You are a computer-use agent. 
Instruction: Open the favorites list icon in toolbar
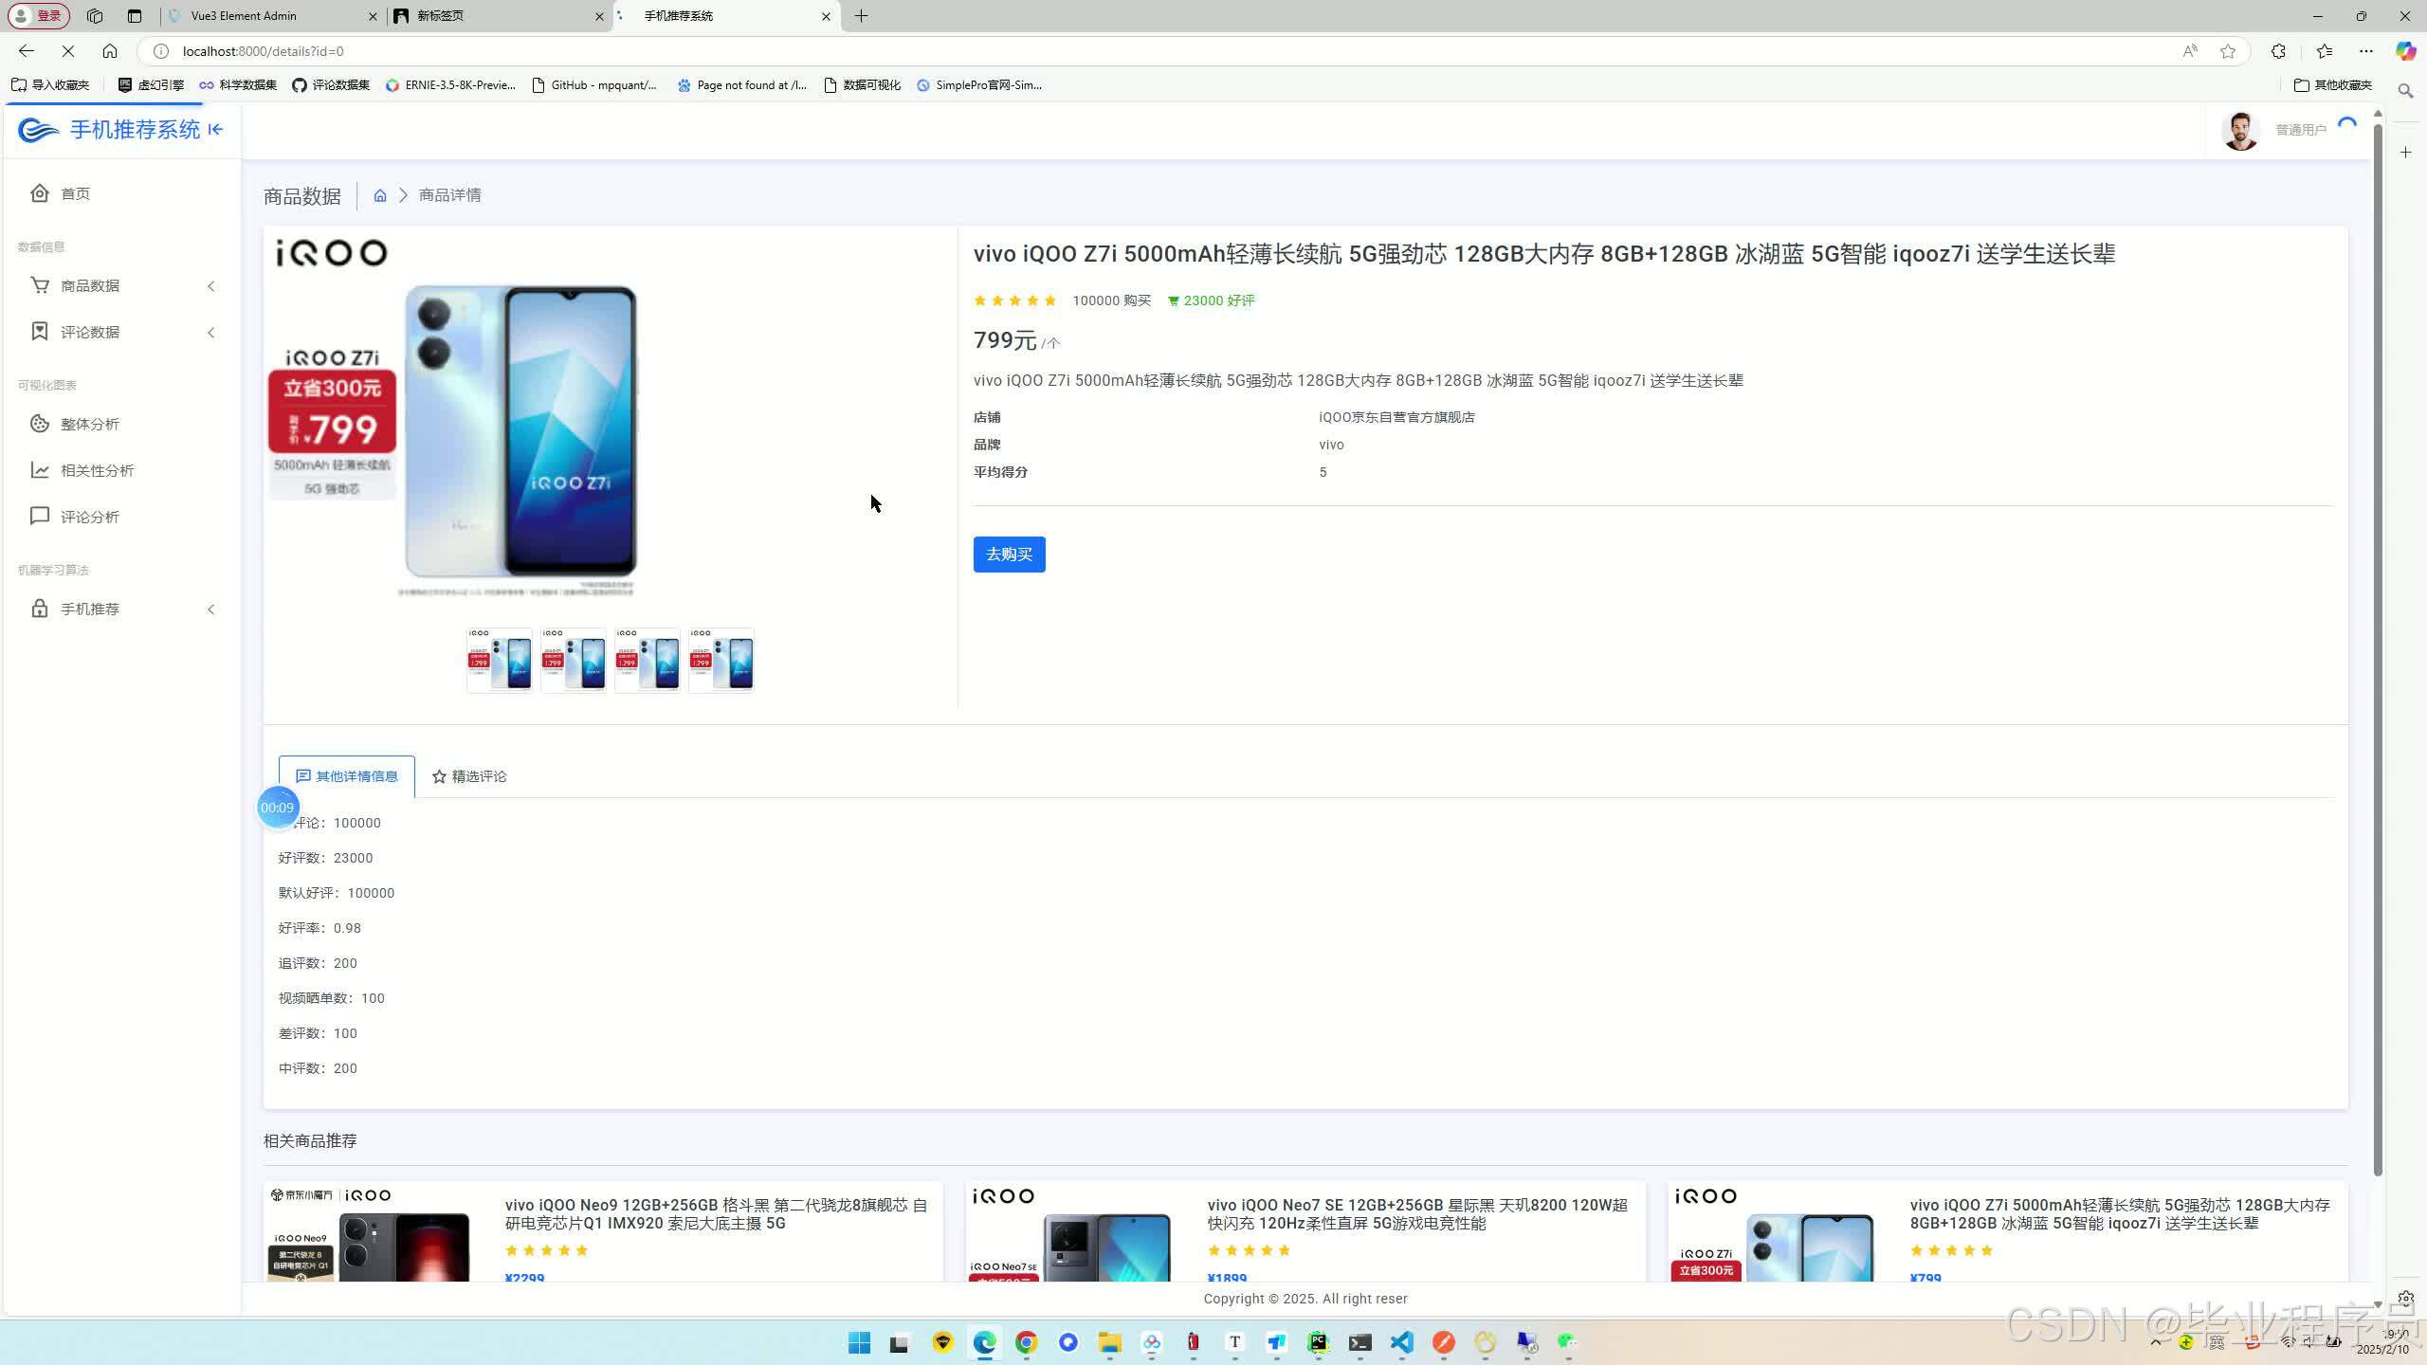tap(2324, 51)
